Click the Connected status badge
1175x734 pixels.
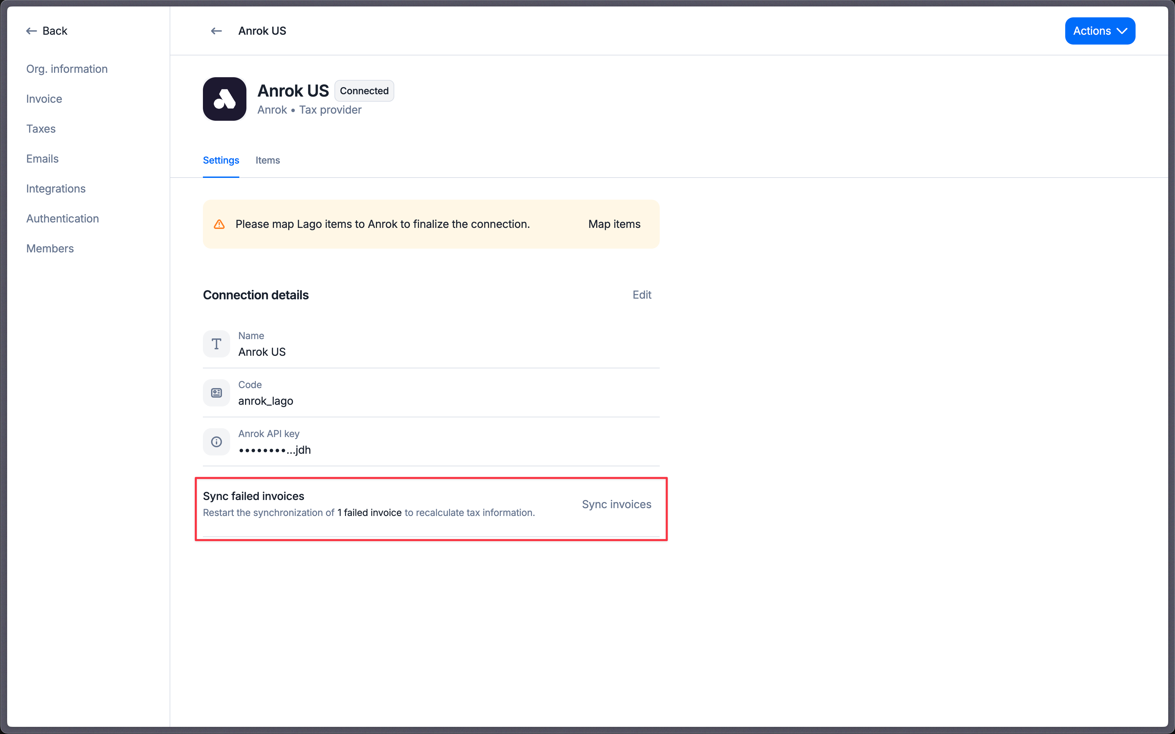[x=364, y=91]
